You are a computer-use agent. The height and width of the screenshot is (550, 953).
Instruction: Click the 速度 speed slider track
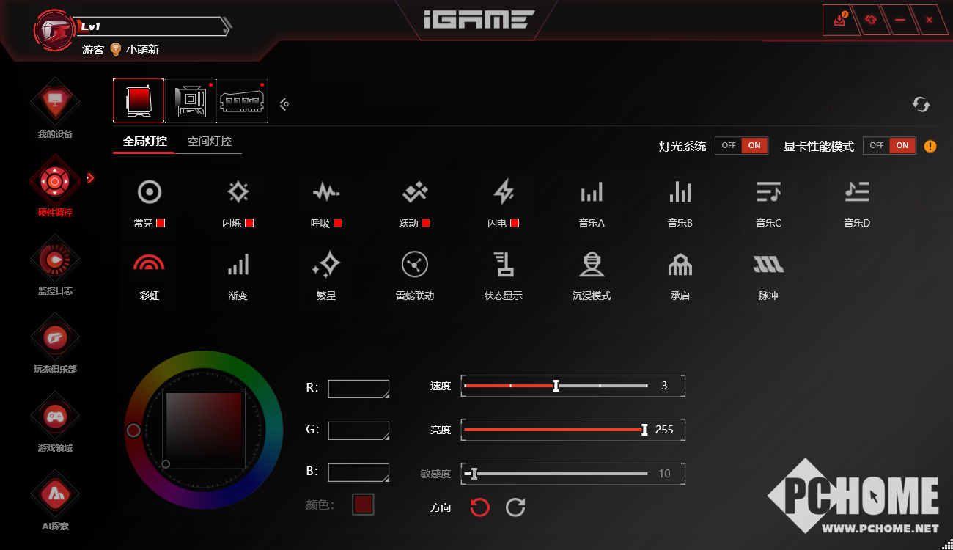tap(556, 386)
